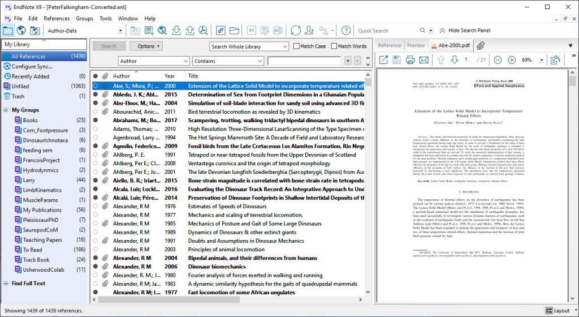Open the Author-Date output style dropdown

click(x=120, y=31)
